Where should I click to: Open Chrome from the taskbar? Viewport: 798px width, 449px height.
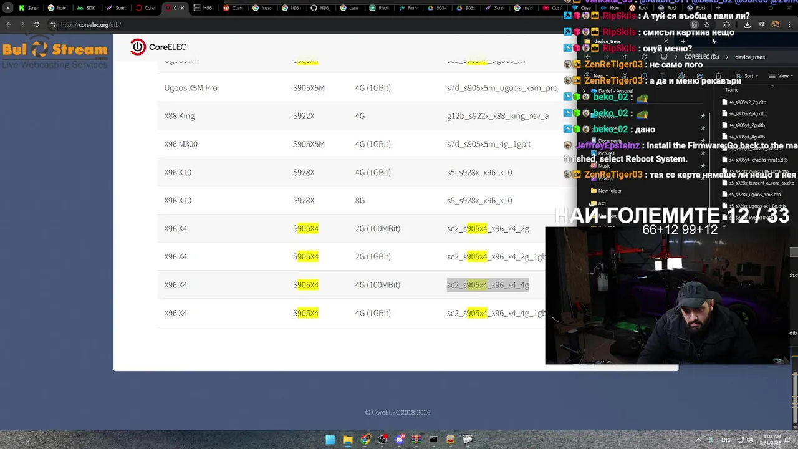pyautogui.click(x=365, y=440)
